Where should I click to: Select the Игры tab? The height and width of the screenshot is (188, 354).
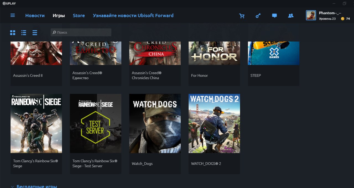click(x=59, y=15)
